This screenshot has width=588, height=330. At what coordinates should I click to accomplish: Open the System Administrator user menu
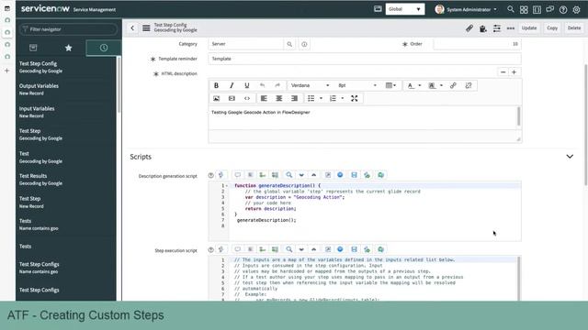[x=467, y=9]
